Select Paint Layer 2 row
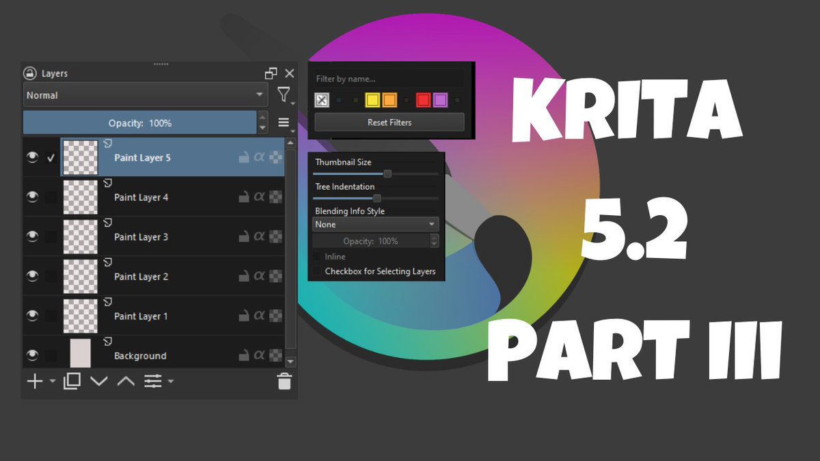Image resolution: width=820 pixels, height=461 pixels. tap(154, 277)
